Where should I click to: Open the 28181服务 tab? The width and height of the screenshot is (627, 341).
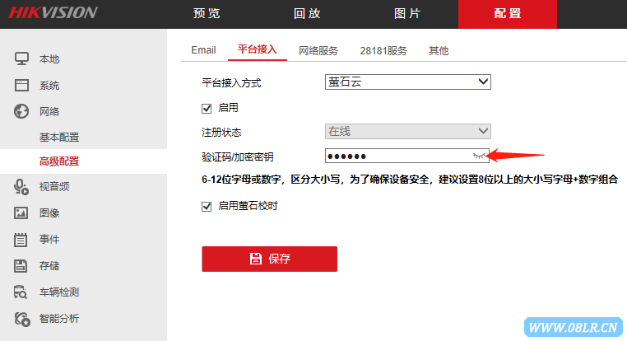[x=383, y=50]
